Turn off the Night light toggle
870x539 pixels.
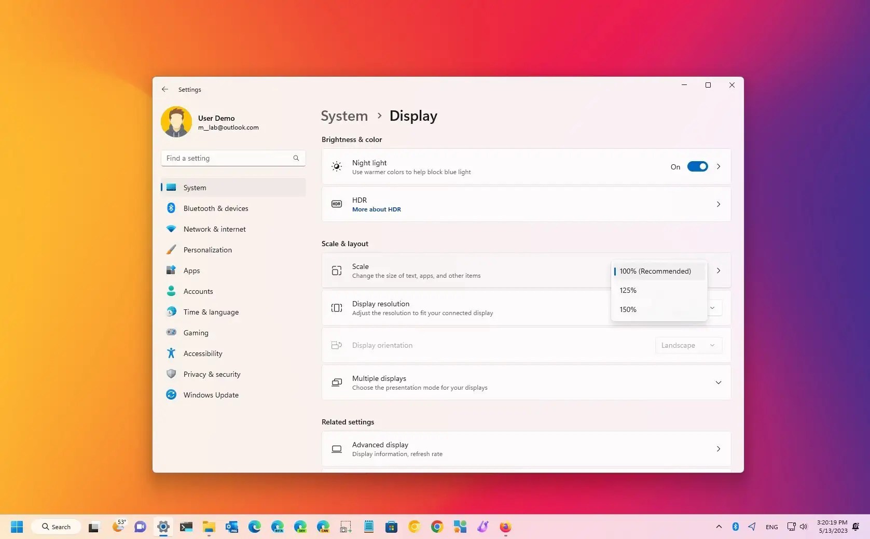(x=697, y=166)
